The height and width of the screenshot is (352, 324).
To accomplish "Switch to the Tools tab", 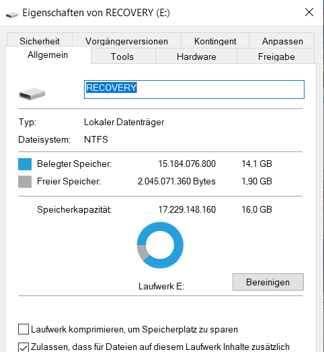I will pyautogui.click(x=122, y=57).
